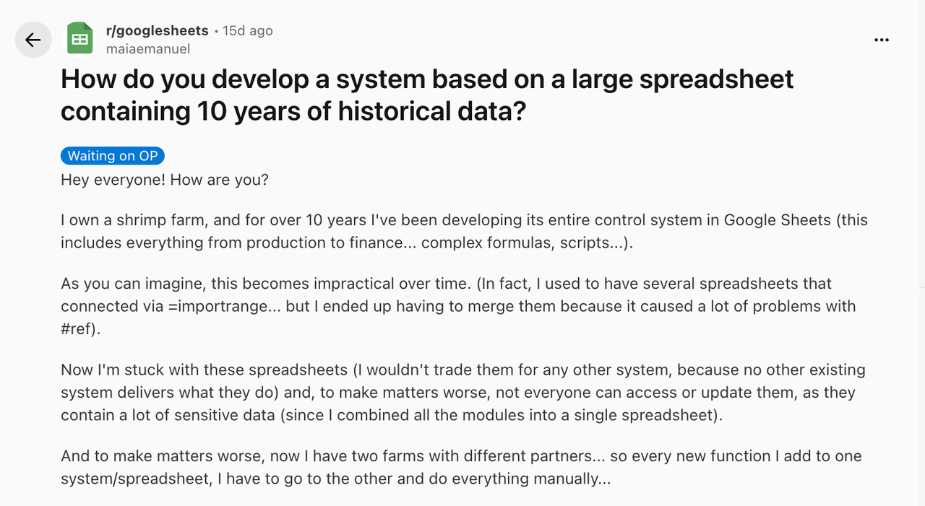The height and width of the screenshot is (506, 925).
Task: Open the r/googlesheets community link
Action: [157, 31]
